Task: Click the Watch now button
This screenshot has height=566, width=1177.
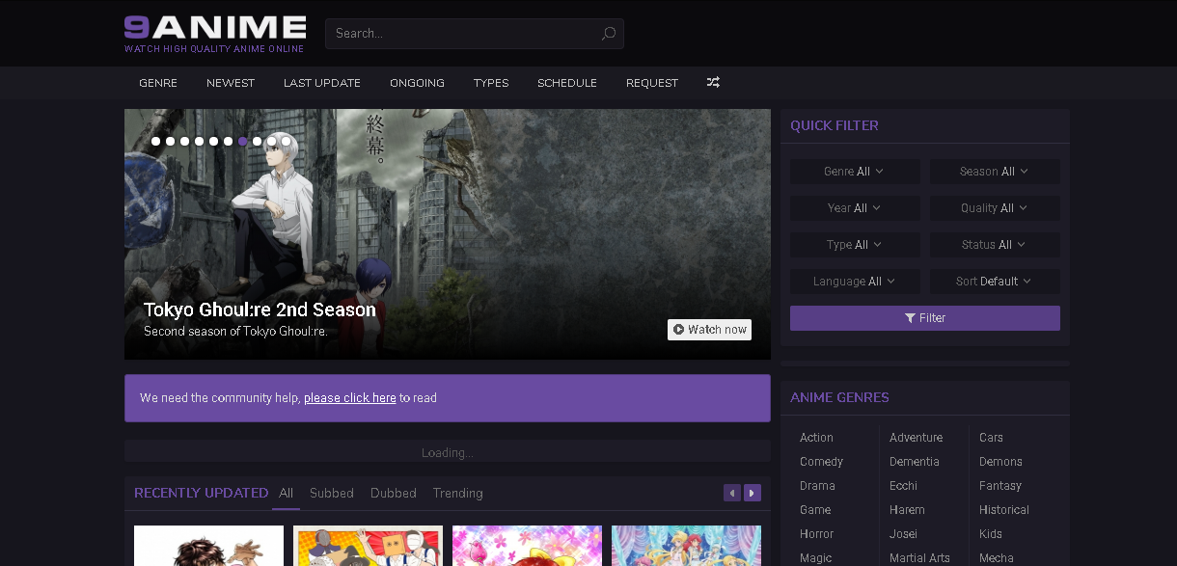Action: click(x=709, y=330)
